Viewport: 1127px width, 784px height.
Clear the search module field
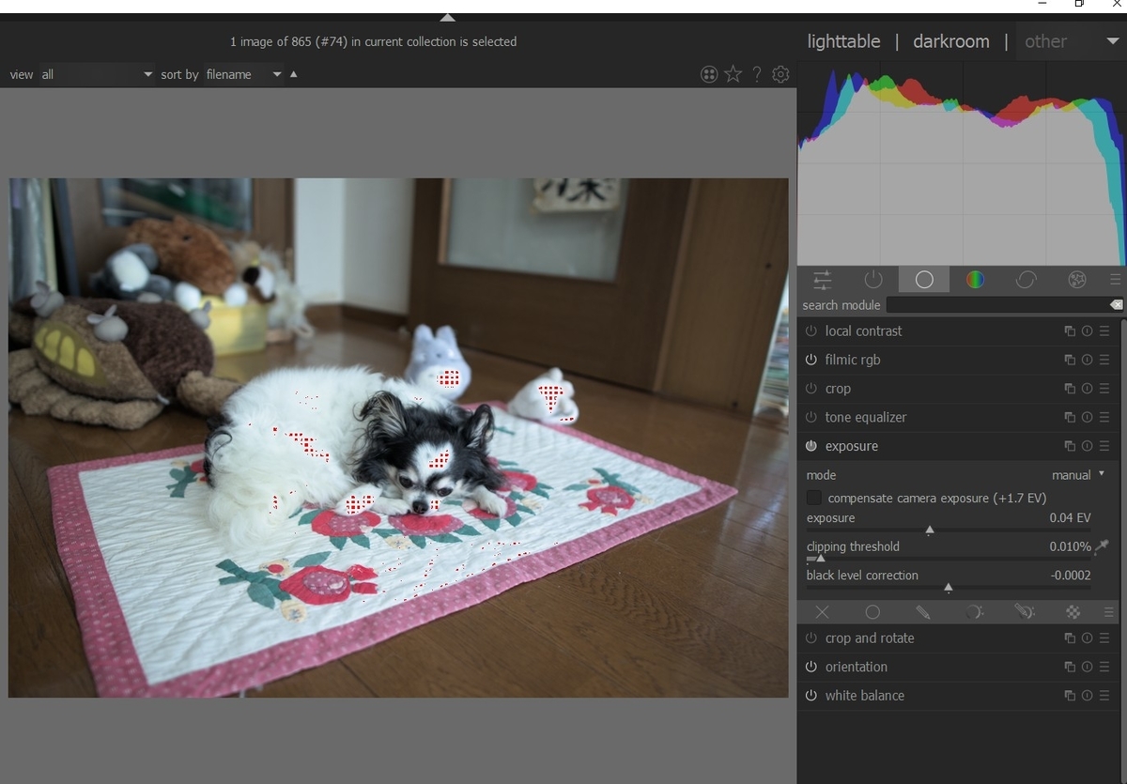pos(1115,305)
